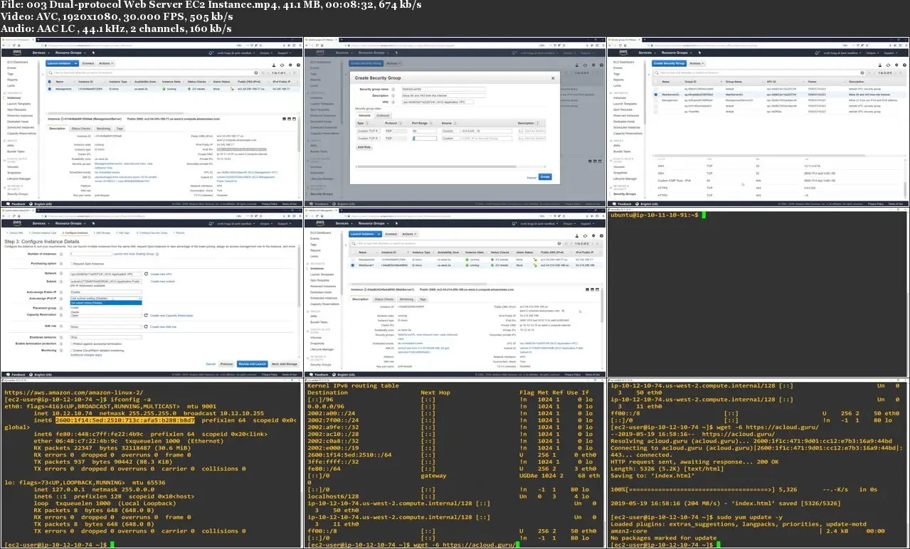Open Actions dropdown in ManagementServer instances frame

106,63
